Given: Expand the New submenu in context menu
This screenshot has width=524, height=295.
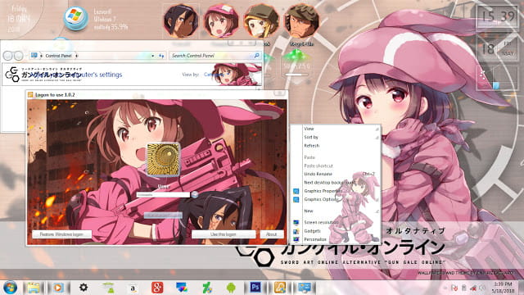Looking at the screenshot, I should tap(377, 211).
